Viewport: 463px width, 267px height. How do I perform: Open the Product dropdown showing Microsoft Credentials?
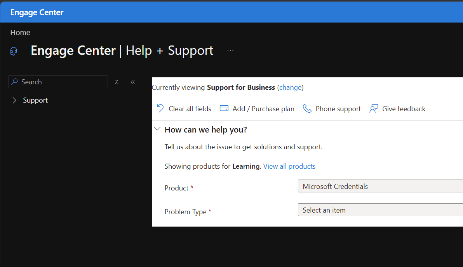[x=380, y=186]
